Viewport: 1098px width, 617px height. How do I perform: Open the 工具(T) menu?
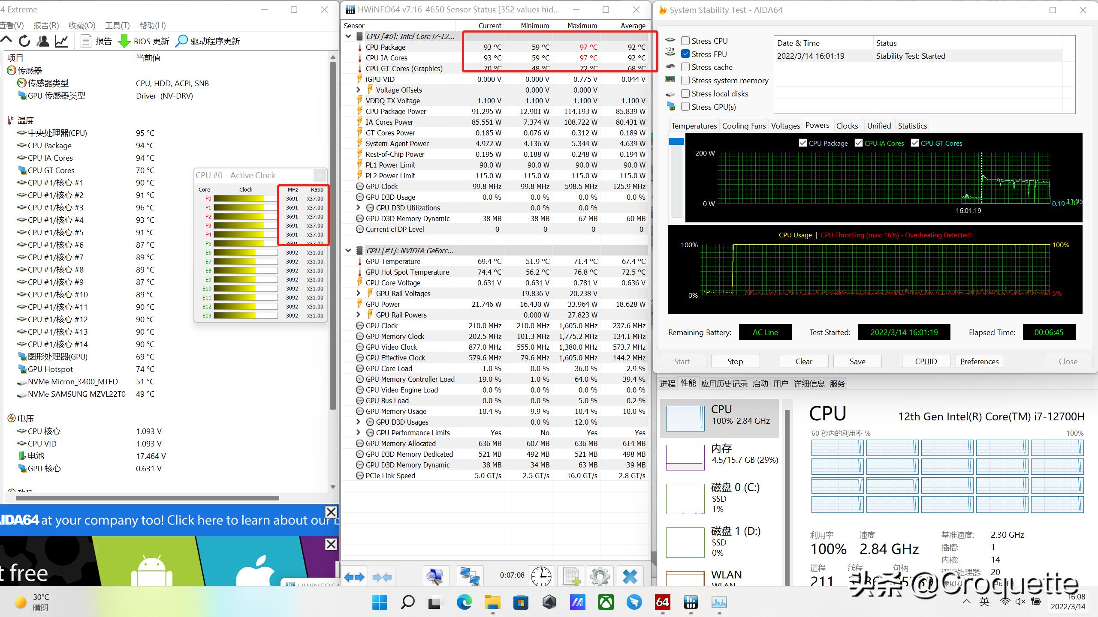click(x=117, y=25)
